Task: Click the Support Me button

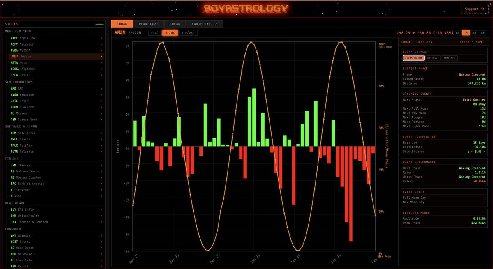Action: 474,9
